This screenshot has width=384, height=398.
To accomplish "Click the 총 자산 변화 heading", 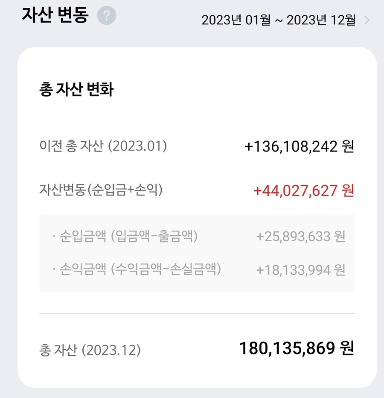I will tap(76, 90).
